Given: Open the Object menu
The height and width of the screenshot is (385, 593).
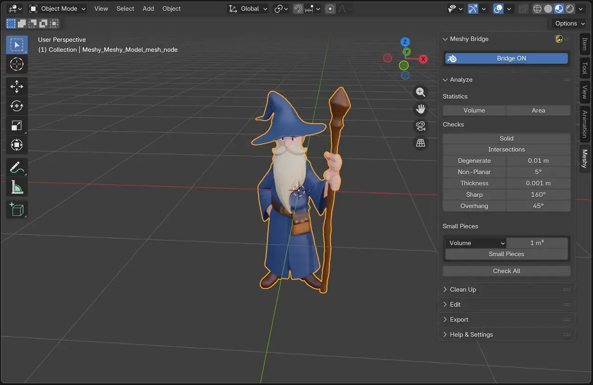Looking at the screenshot, I should [x=171, y=9].
